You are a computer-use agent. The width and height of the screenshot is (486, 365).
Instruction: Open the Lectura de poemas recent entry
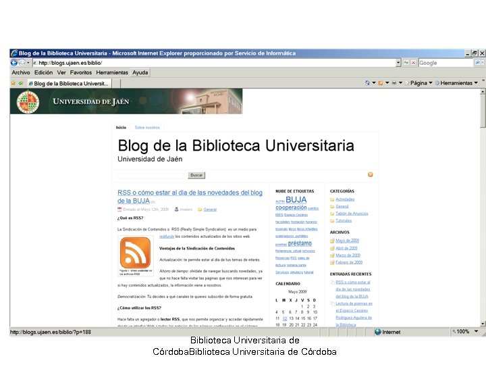[x=354, y=314]
